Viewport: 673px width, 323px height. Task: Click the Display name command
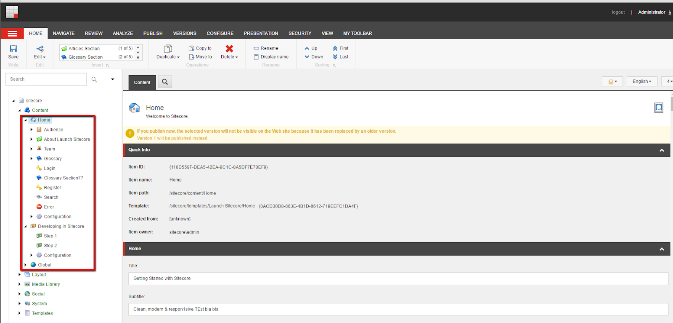pos(271,57)
